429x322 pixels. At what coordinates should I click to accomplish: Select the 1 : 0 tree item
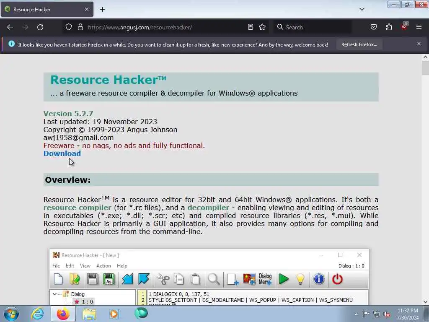(84, 302)
